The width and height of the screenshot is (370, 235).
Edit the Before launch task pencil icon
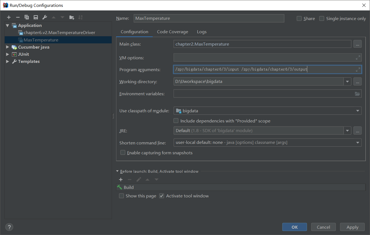pyautogui.click(x=139, y=180)
